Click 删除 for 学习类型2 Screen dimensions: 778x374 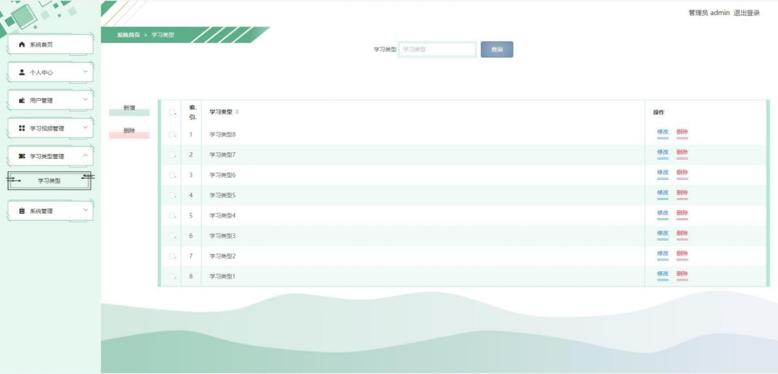click(x=682, y=254)
